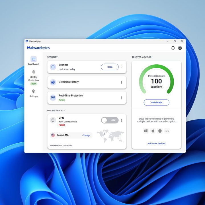Open the account profile icon
The height and width of the screenshot is (205, 205).
point(180,48)
